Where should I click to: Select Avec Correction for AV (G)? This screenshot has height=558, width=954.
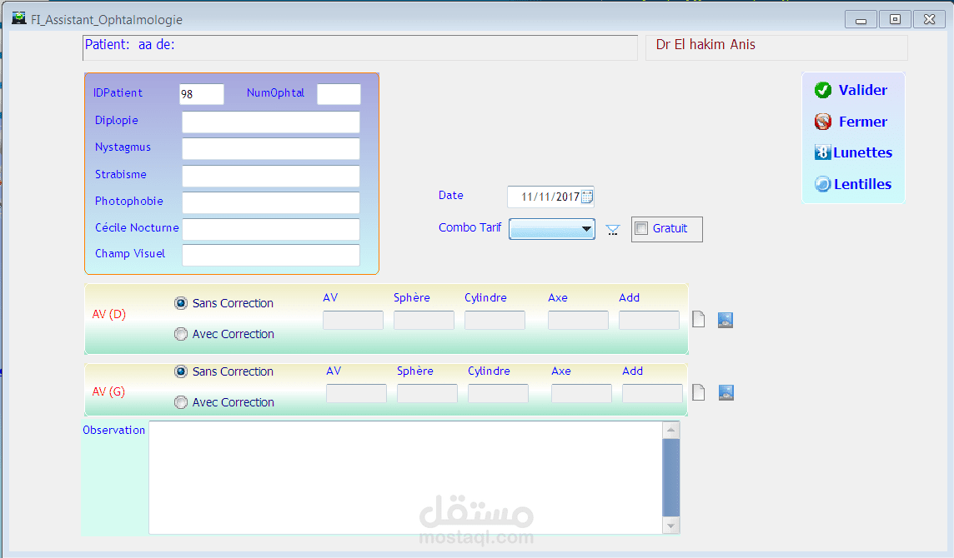(181, 402)
